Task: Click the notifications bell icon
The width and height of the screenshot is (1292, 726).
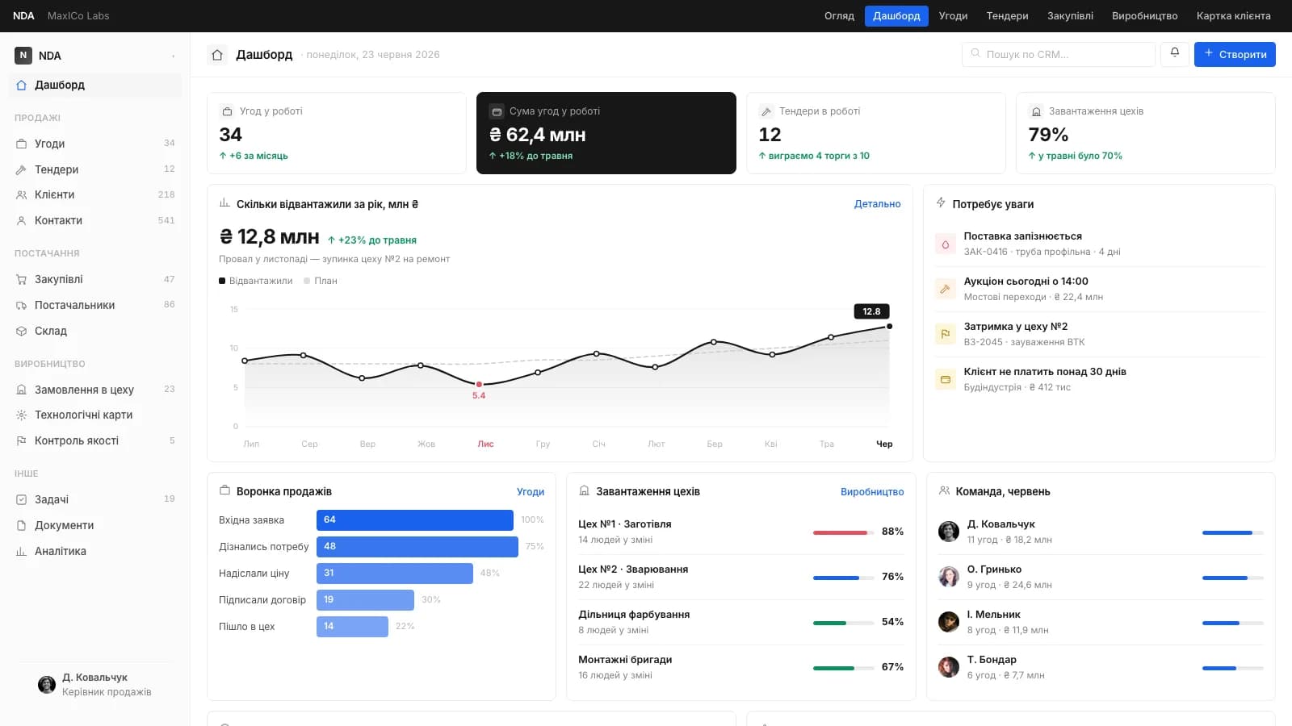Action: click(x=1175, y=53)
